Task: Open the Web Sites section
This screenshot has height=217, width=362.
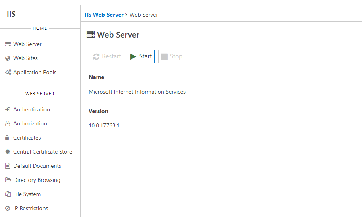Action: (25, 58)
